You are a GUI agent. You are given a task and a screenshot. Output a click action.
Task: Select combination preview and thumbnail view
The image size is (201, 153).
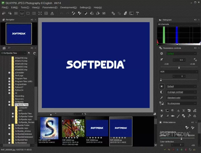[22, 13]
